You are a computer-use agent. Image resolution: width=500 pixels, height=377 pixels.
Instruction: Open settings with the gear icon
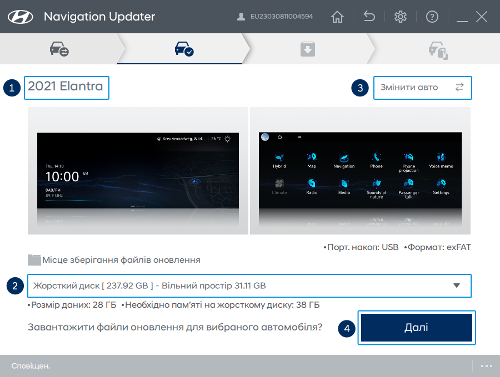click(401, 17)
